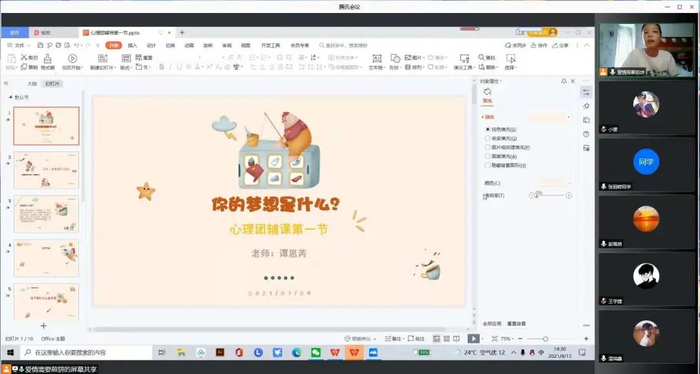Click the Find (查找) magnifier icon
The height and width of the screenshot is (374, 700).
pos(481,58)
